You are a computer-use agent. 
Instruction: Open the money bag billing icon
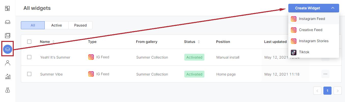click(7, 90)
